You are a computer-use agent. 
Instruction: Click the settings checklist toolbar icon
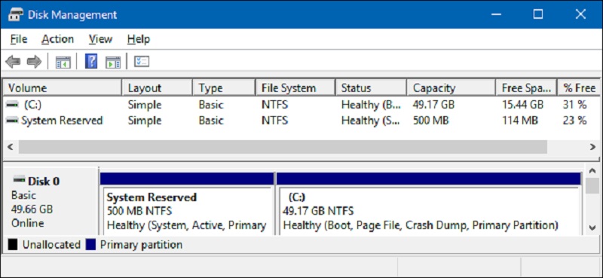142,62
